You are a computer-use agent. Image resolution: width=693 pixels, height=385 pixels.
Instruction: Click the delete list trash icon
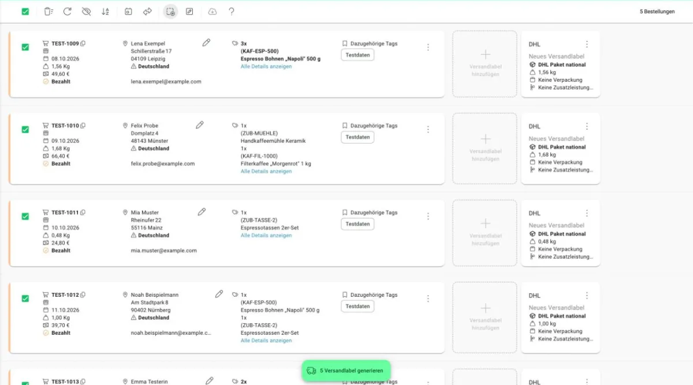pos(49,12)
